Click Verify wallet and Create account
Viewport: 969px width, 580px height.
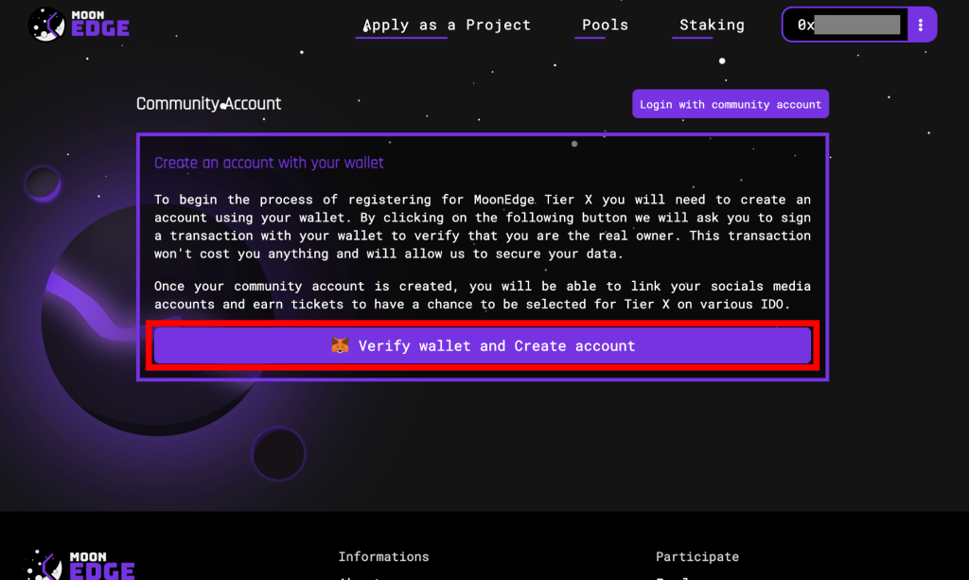tap(483, 346)
